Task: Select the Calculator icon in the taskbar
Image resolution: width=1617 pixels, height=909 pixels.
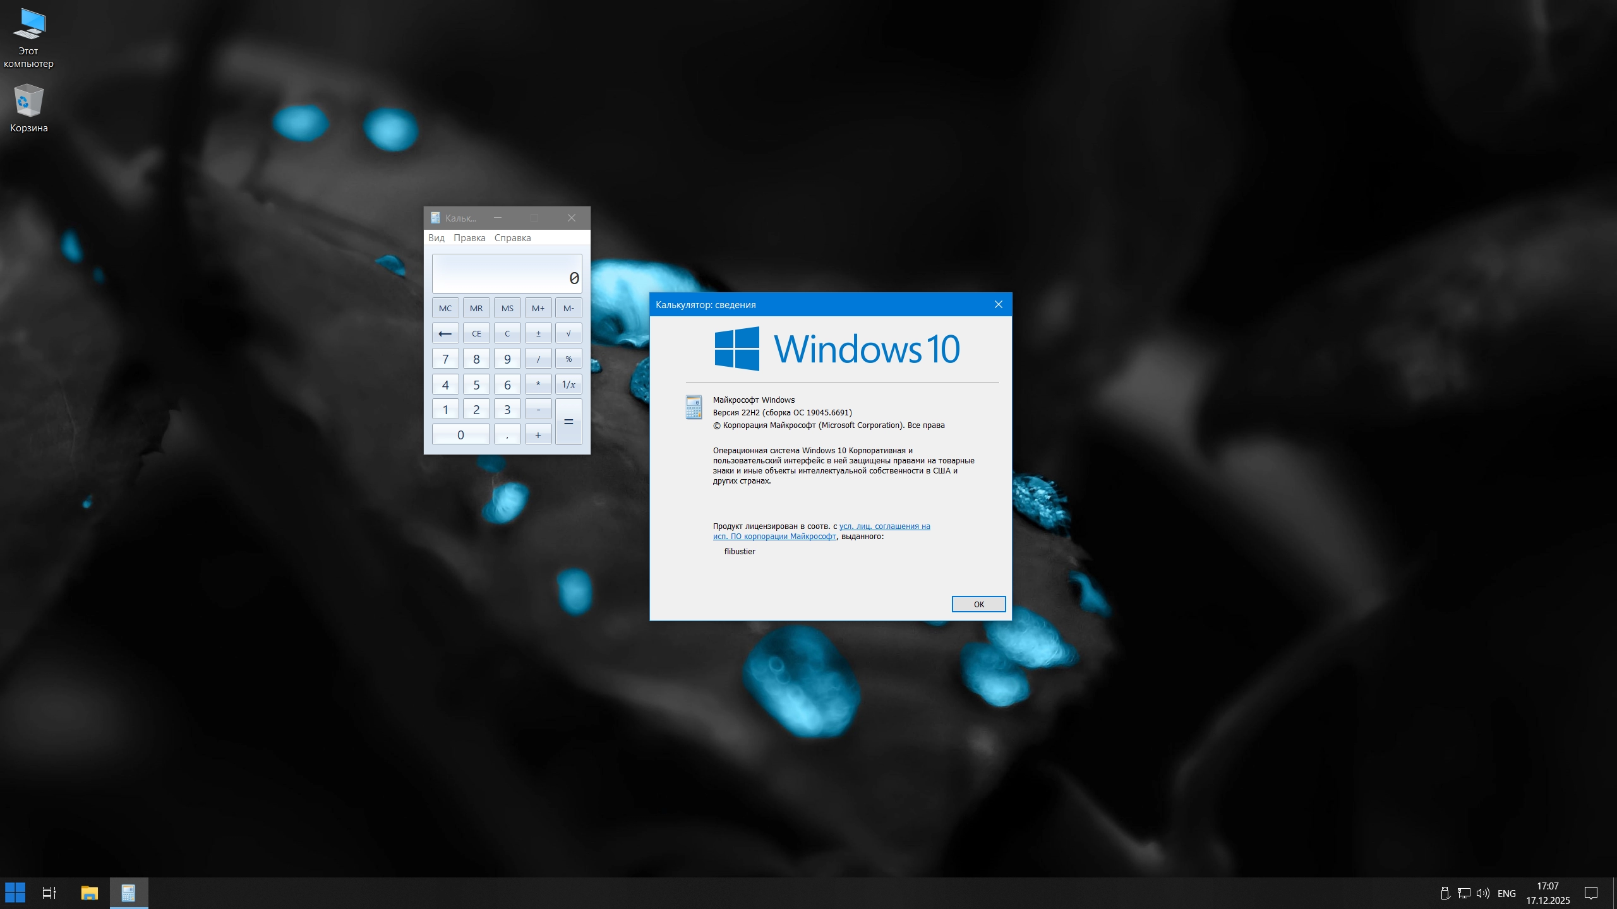Action: click(x=129, y=893)
